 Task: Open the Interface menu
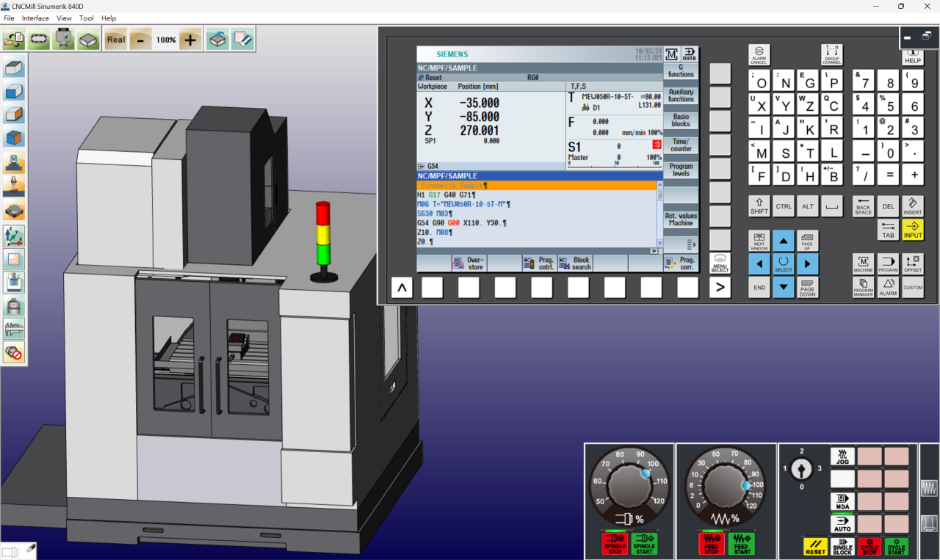tap(35, 18)
